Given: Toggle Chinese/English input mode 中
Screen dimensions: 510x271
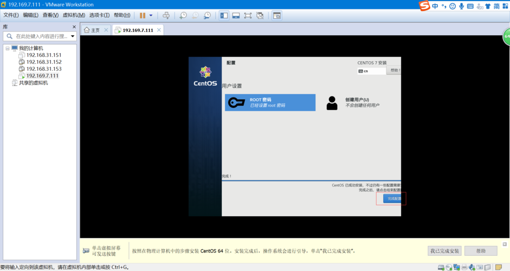Looking at the screenshot, I should (x=435, y=6).
